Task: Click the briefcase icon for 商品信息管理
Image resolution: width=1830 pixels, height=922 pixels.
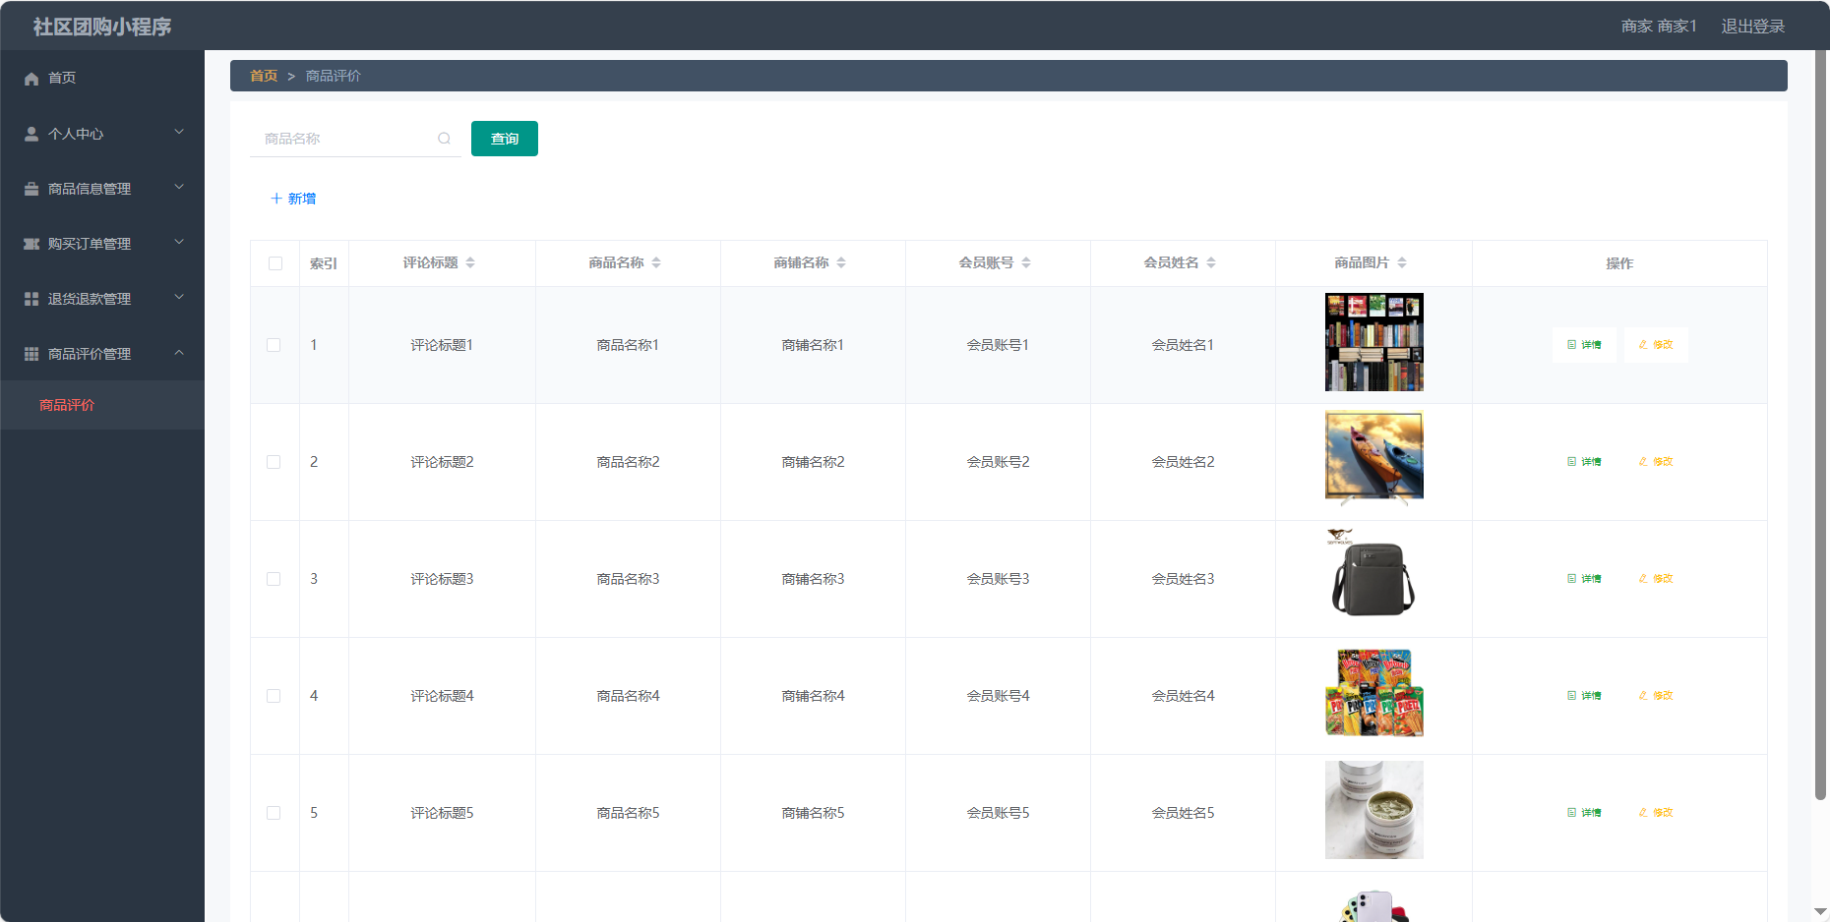Action: 31,189
